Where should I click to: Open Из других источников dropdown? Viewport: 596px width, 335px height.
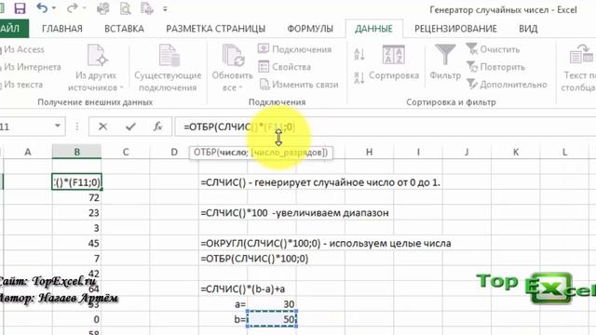[x=96, y=68]
